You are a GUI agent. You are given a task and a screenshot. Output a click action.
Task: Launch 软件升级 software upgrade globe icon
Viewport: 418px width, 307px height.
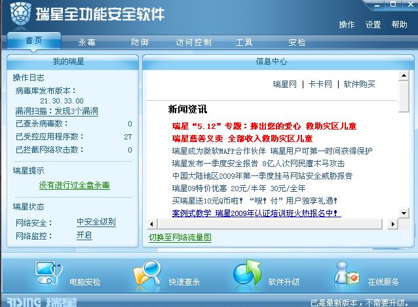pyautogui.click(x=247, y=273)
